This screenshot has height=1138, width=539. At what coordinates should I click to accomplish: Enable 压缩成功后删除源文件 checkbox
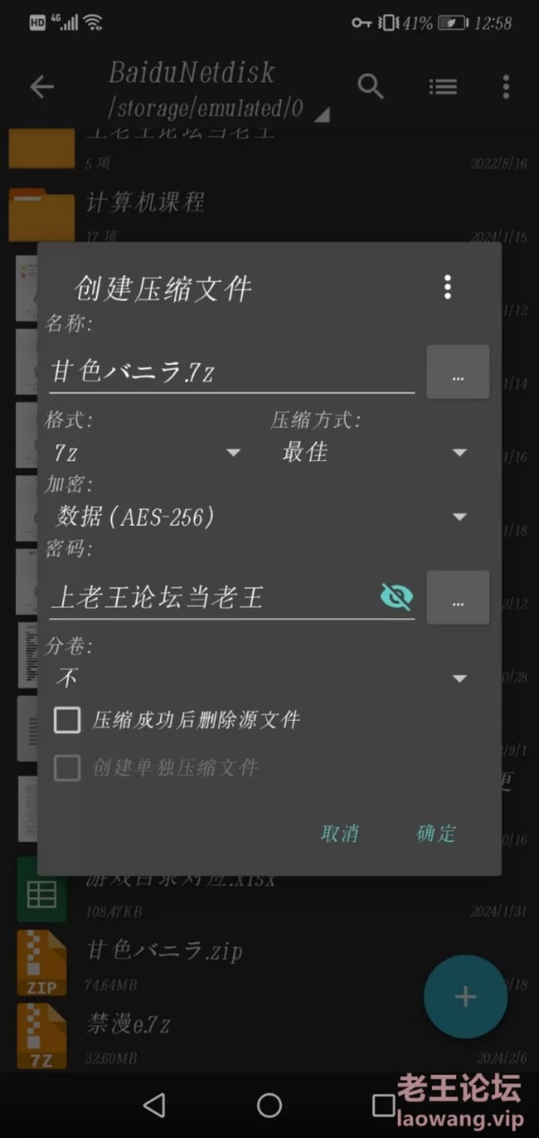(x=67, y=720)
